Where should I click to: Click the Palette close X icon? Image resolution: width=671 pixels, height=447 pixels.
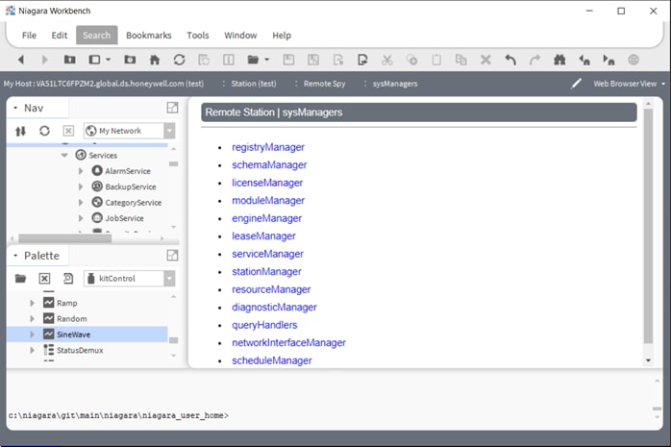[x=44, y=279]
